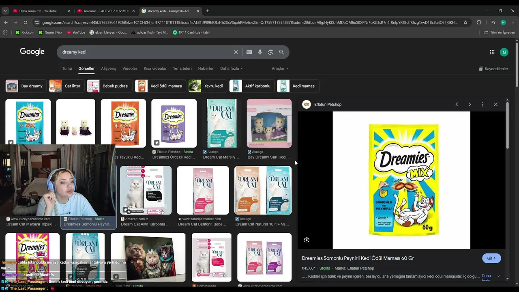The height and width of the screenshot is (292, 519).
Task: Open the Chrome three-dot menu
Action: pos(513,23)
